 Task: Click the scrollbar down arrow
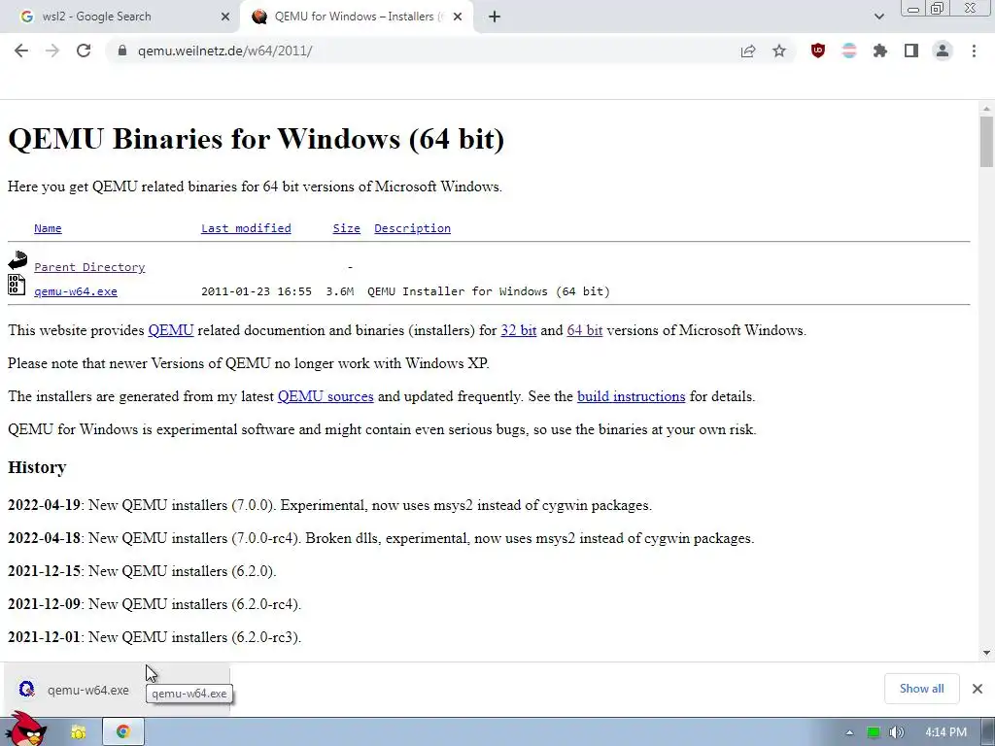click(x=986, y=652)
